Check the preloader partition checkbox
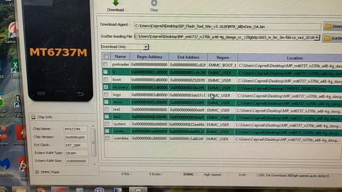This screenshot has height=192, width=342. click(106, 64)
